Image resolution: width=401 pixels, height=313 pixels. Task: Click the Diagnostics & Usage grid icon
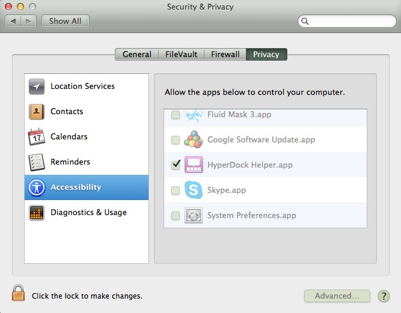37,213
